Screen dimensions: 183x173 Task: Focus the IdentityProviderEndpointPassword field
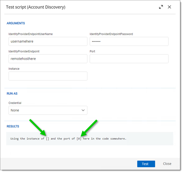coord(129,41)
